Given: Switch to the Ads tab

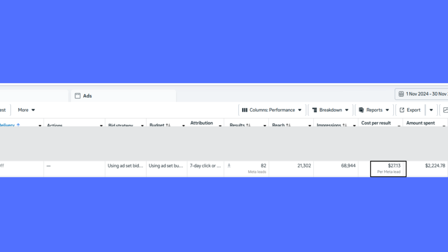Looking at the screenshot, I should point(87,96).
